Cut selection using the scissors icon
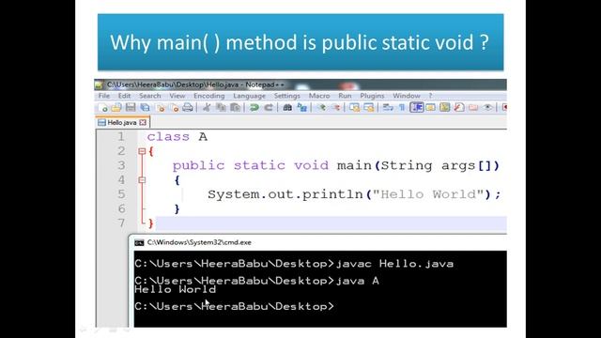The width and height of the screenshot is (601, 338). coord(207,108)
